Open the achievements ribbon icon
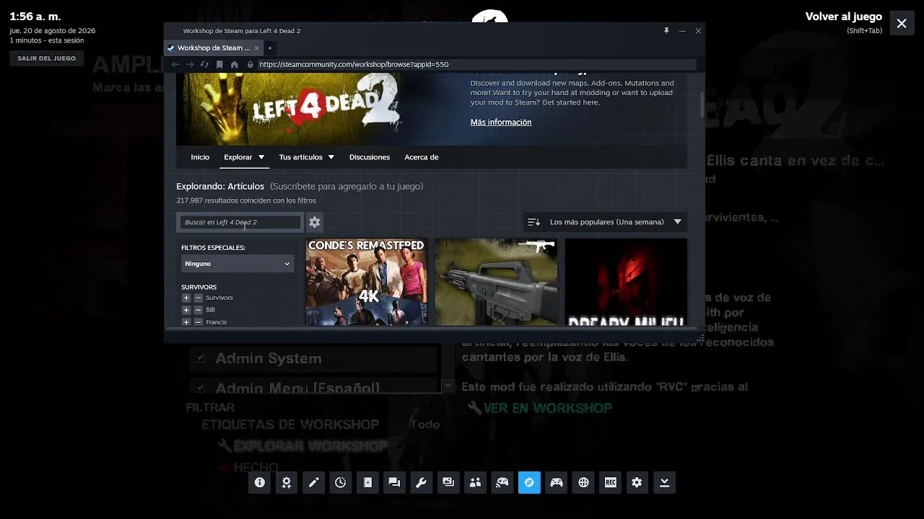The image size is (924, 519). (287, 483)
